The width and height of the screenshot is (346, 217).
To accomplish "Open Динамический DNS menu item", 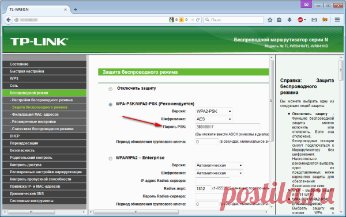I will pos(44,193).
